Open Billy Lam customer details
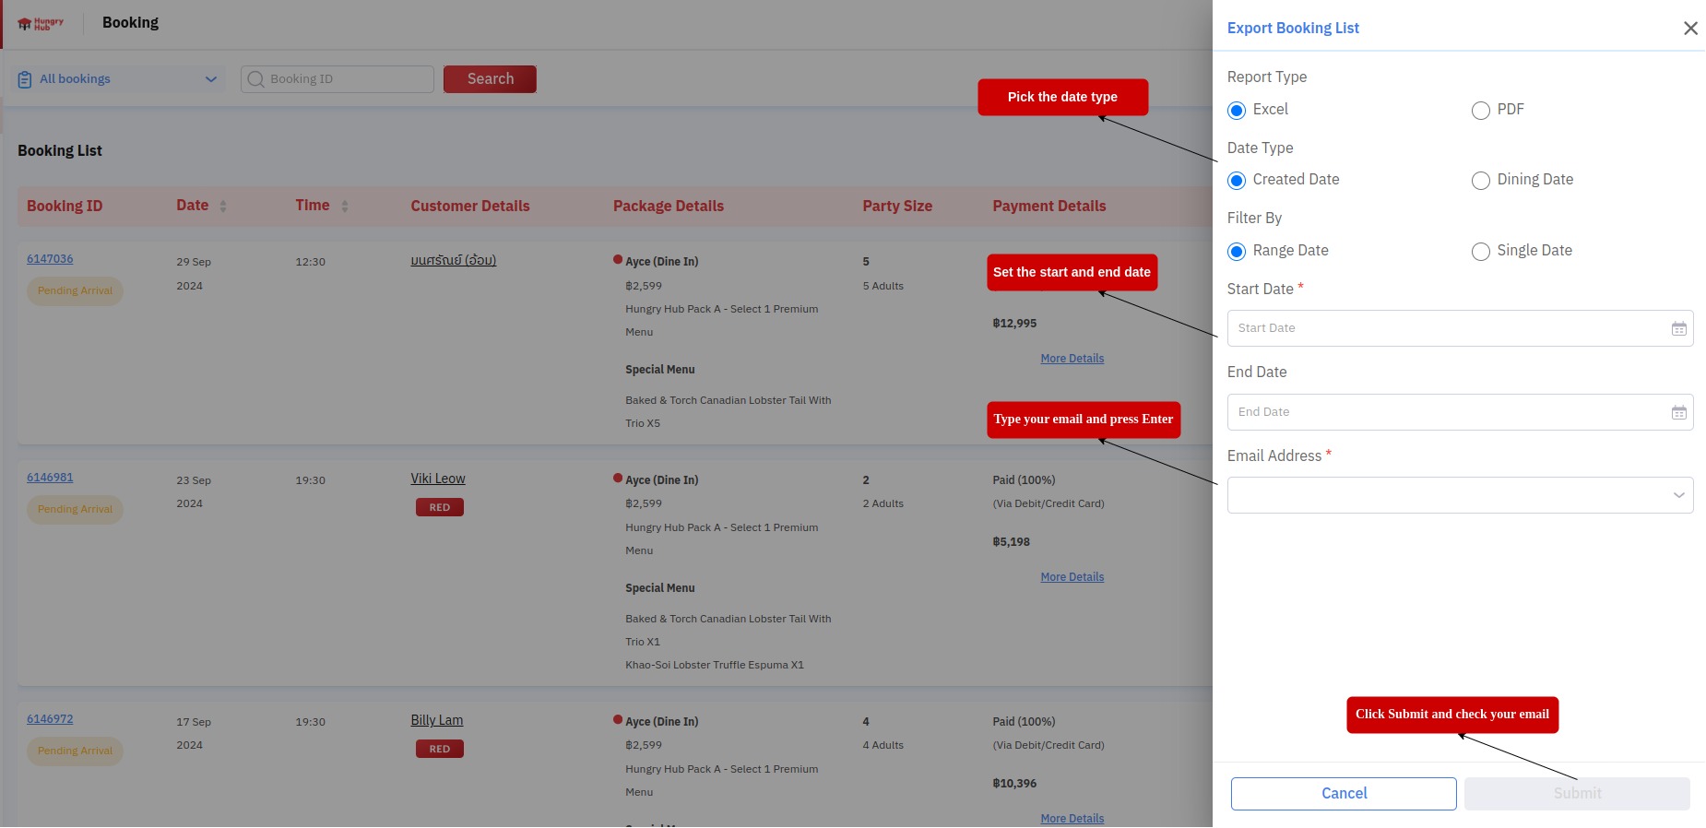 pos(437,720)
